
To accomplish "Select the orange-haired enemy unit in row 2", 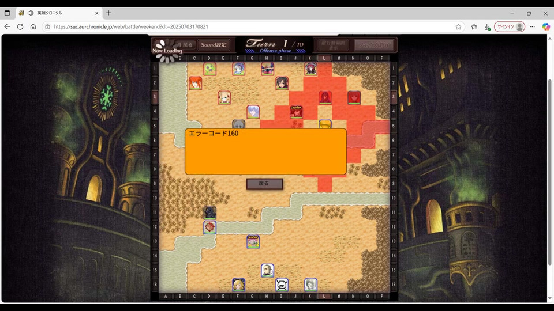I will pyautogui.click(x=195, y=83).
